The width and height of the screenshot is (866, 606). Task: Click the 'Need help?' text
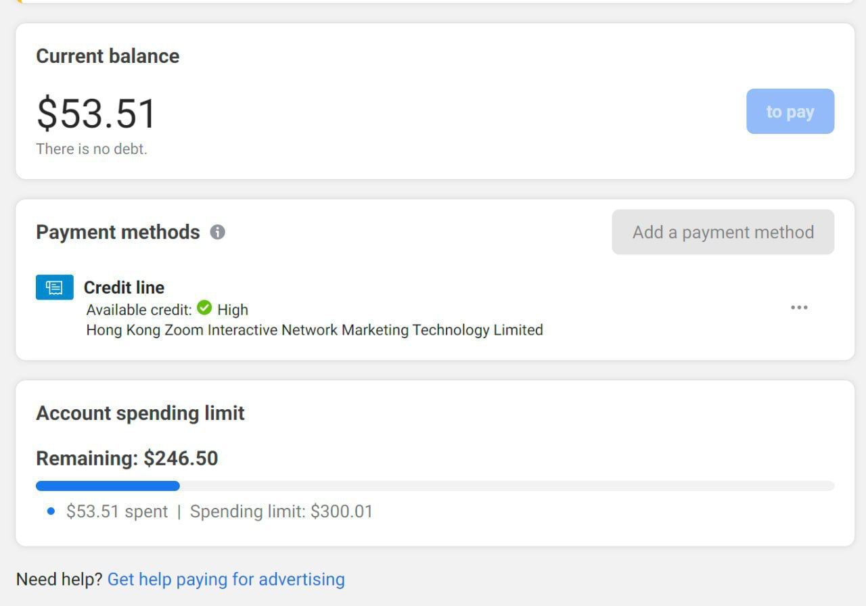[x=59, y=580]
